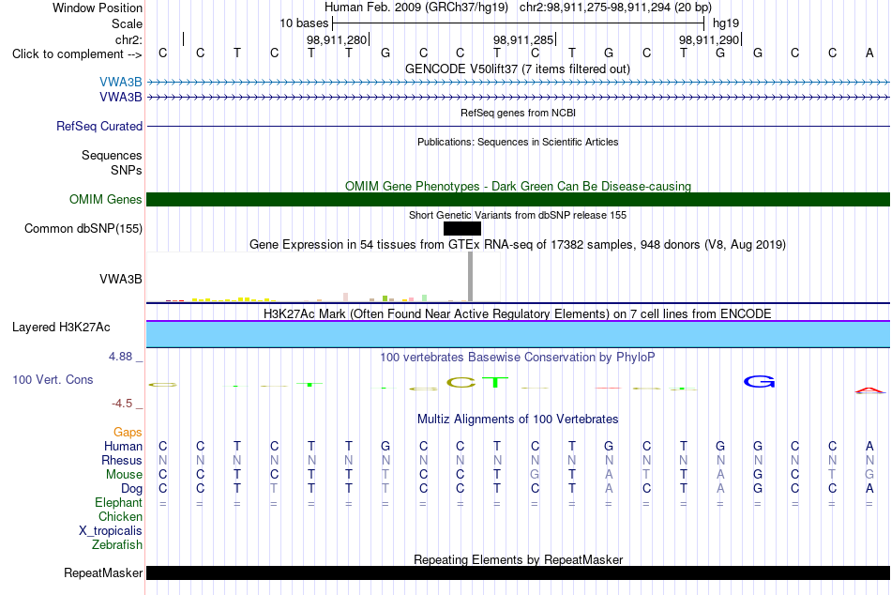Click the orange Gaps label

(x=128, y=433)
